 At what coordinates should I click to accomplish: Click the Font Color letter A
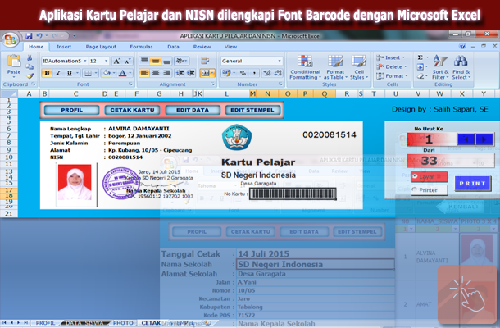[122, 73]
